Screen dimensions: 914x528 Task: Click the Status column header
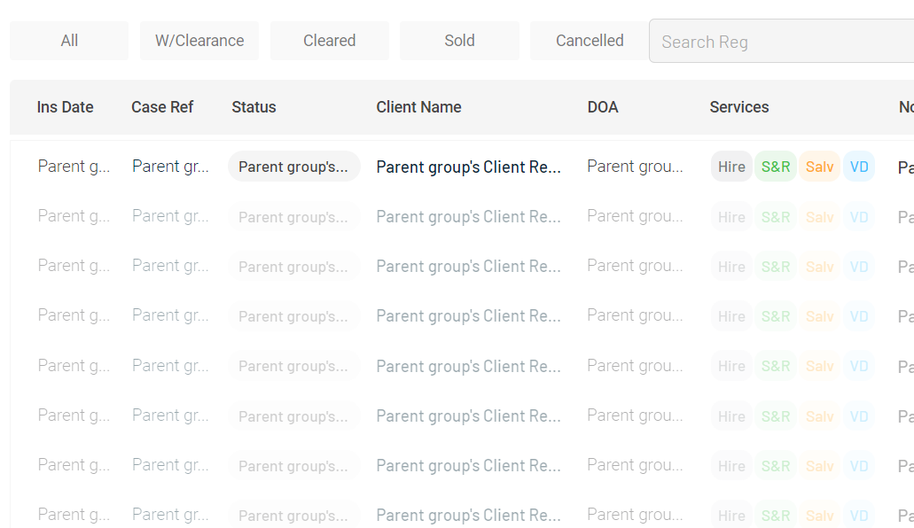(x=254, y=107)
